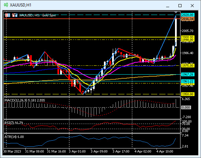
Task: Select the 1998.00 yellow level label
Action: (188, 40)
